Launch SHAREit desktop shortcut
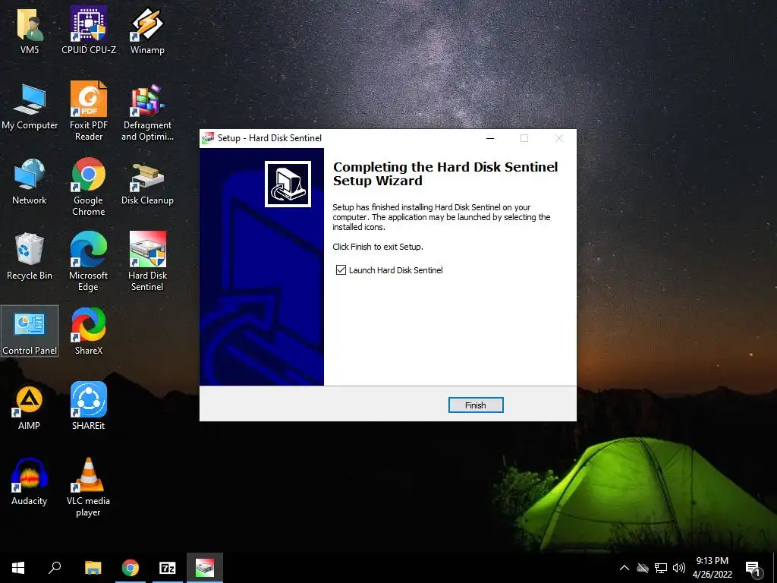The height and width of the screenshot is (583, 777). tap(88, 407)
